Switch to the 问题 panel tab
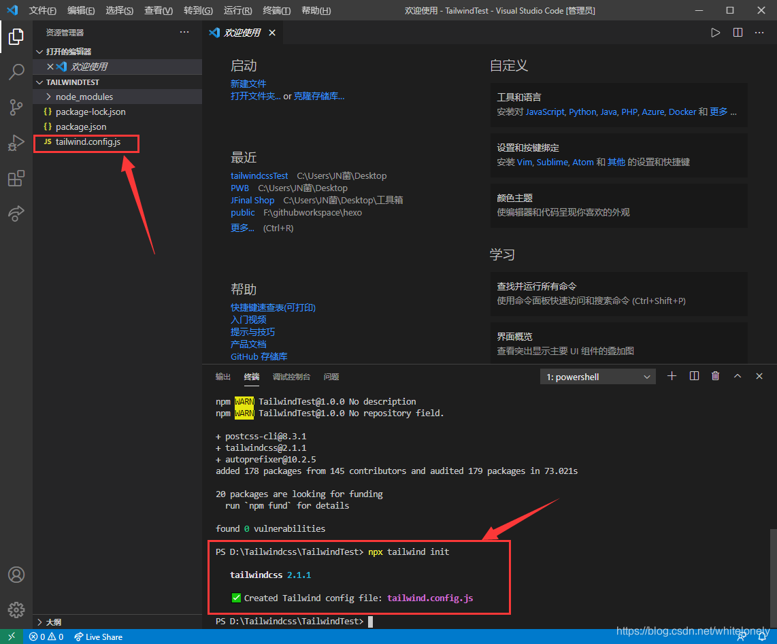 pos(331,377)
